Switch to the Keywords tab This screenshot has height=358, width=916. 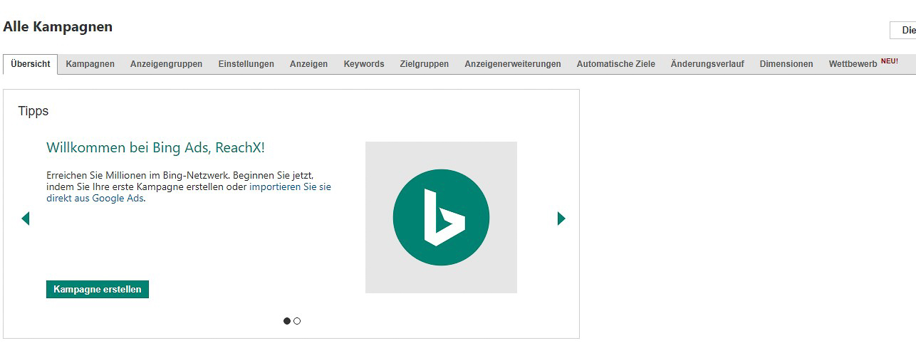pos(364,64)
